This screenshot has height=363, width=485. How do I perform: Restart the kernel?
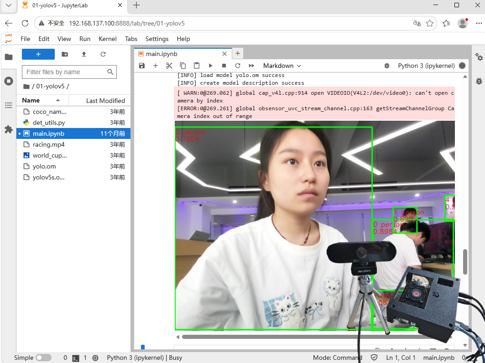[238, 66]
